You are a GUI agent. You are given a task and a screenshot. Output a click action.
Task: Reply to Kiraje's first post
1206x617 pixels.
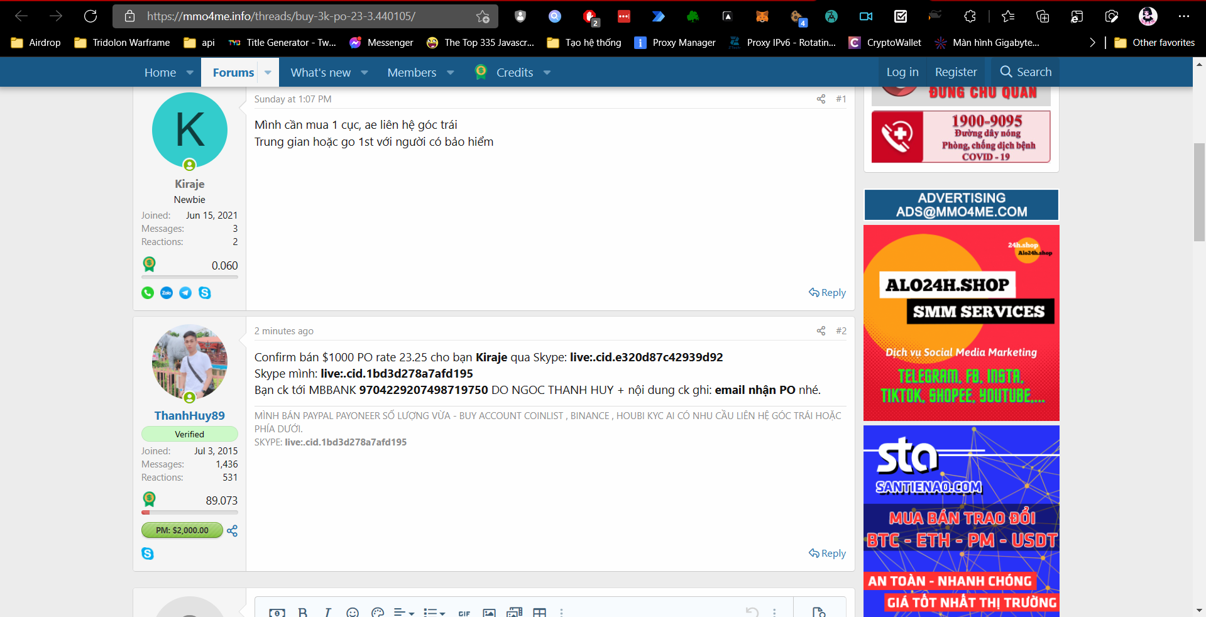point(827,293)
